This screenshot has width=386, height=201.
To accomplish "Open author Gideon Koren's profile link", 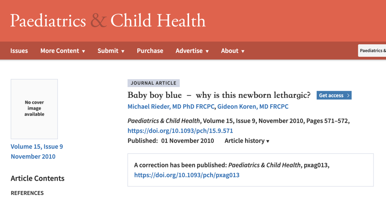I will pyautogui.click(x=253, y=106).
